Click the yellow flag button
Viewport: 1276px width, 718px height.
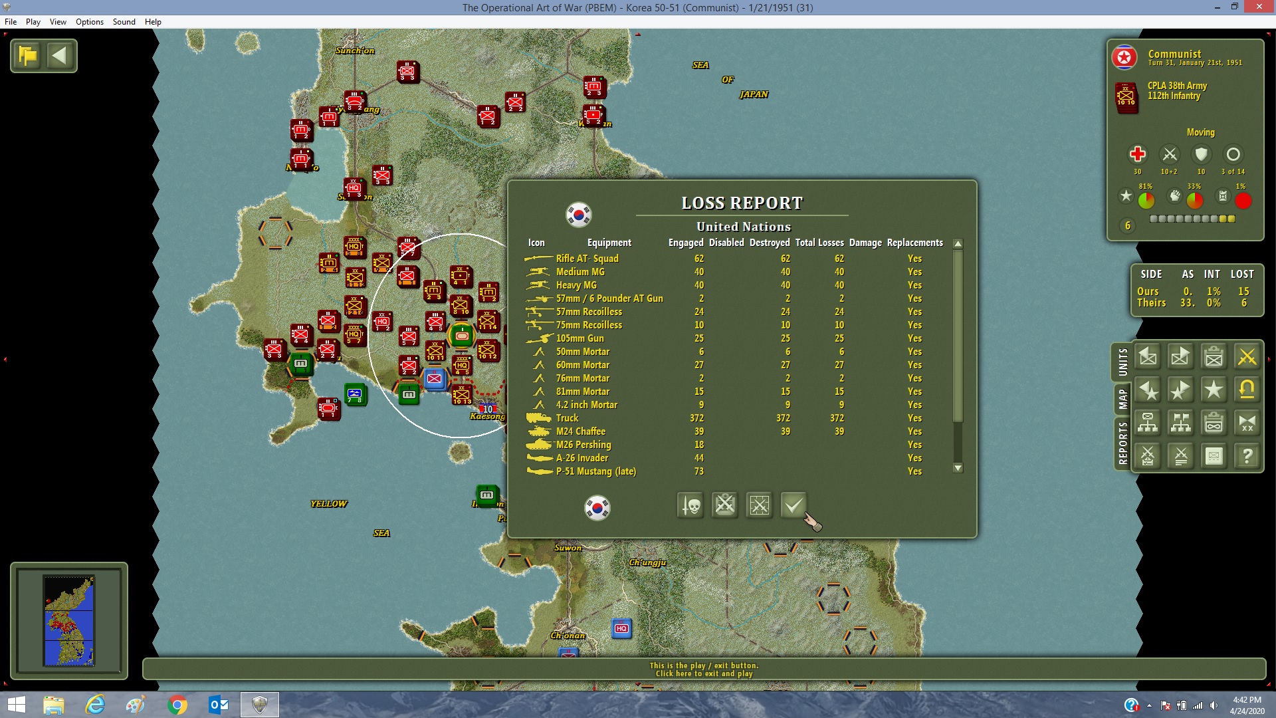click(28, 56)
